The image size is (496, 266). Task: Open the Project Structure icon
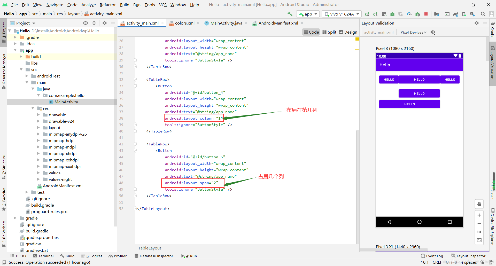coord(437,14)
